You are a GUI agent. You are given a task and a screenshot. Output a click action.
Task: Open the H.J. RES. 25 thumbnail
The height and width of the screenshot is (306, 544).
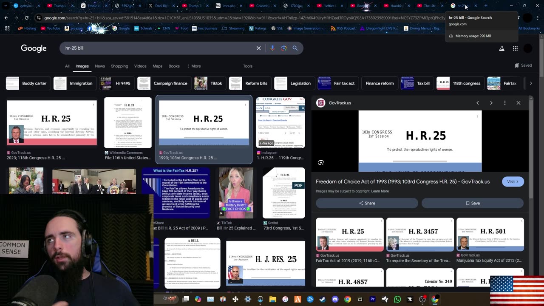(266, 263)
